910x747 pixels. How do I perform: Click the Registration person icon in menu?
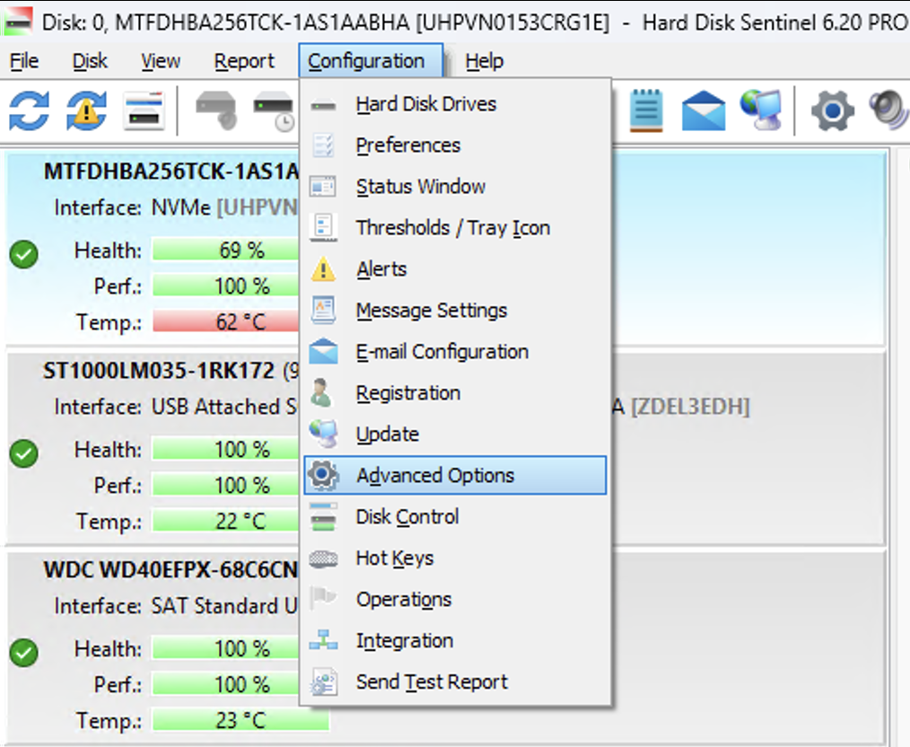coord(321,393)
